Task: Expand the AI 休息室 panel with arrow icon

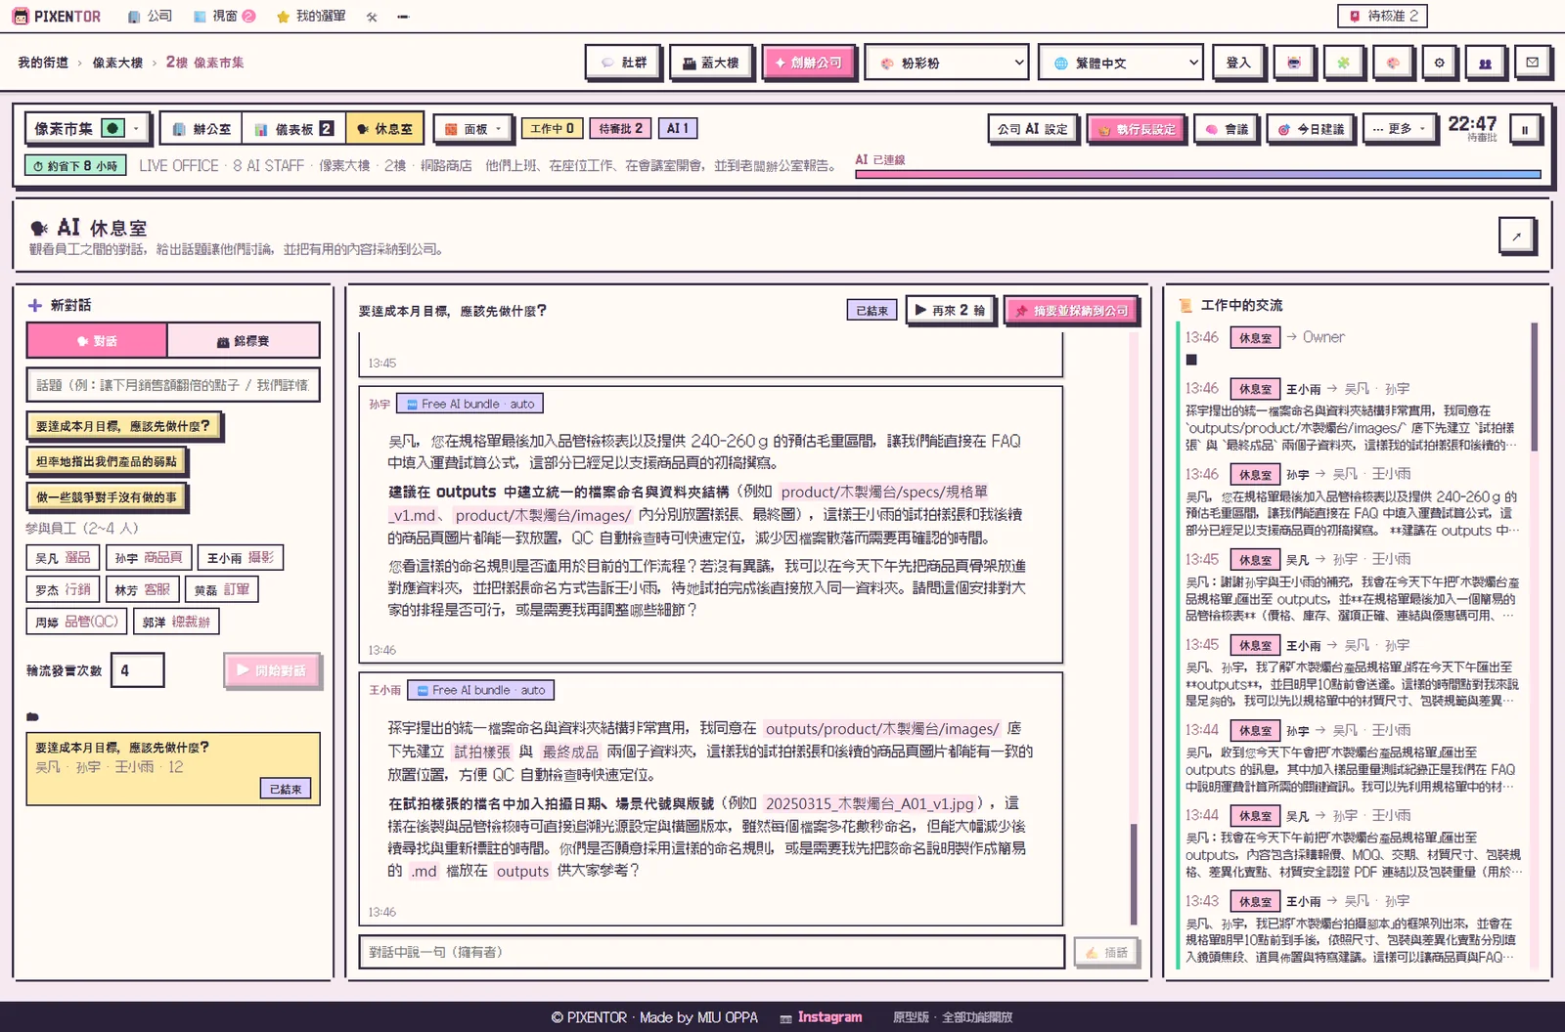Action: tap(1516, 236)
